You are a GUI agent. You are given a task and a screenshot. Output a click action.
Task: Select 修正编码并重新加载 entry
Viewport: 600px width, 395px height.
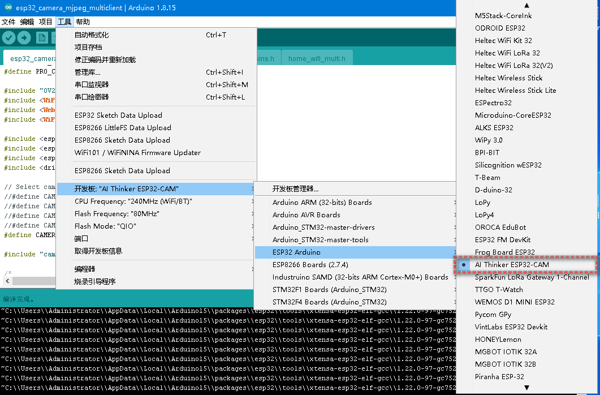(156, 60)
